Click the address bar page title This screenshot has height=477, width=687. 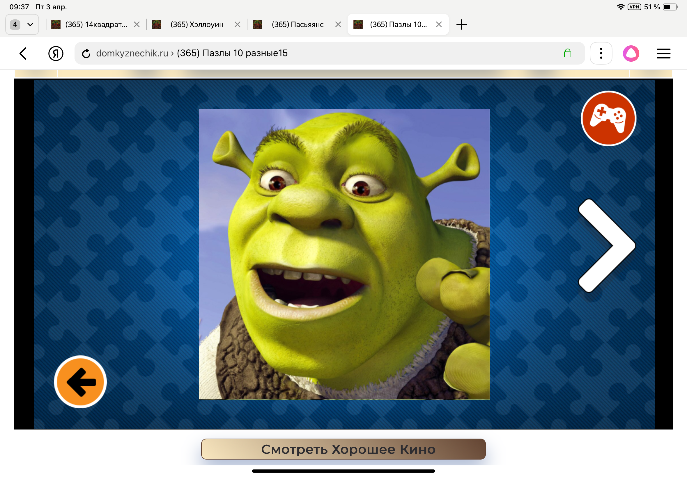232,54
